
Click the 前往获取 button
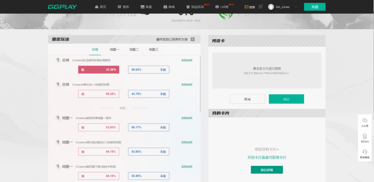267,170
